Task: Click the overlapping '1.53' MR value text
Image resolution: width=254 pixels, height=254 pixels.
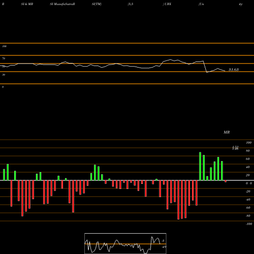Action: [x=235, y=147]
